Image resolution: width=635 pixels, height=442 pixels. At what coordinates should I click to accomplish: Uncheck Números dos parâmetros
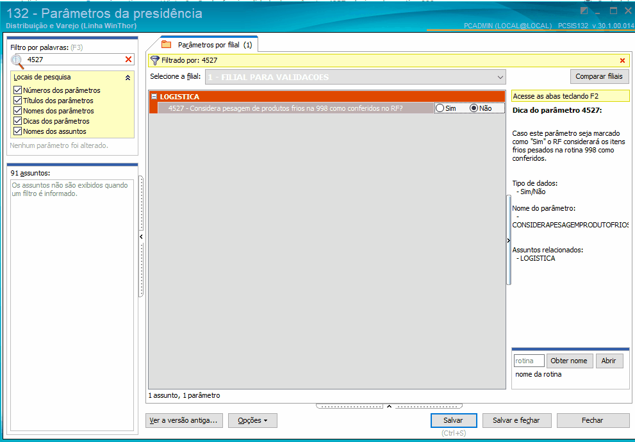(17, 90)
